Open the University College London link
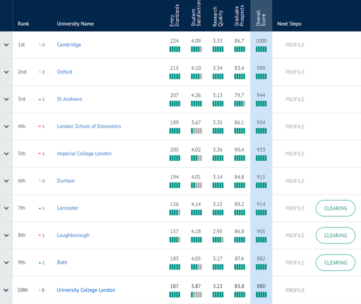Image resolution: width=361 pixels, height=304 pixels. point(86,290)
